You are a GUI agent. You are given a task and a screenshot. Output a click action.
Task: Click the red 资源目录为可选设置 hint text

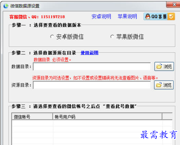coord(95,78)
